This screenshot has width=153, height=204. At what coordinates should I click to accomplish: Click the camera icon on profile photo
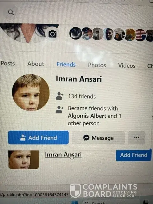pyautogui.click(x=52, y=34)
